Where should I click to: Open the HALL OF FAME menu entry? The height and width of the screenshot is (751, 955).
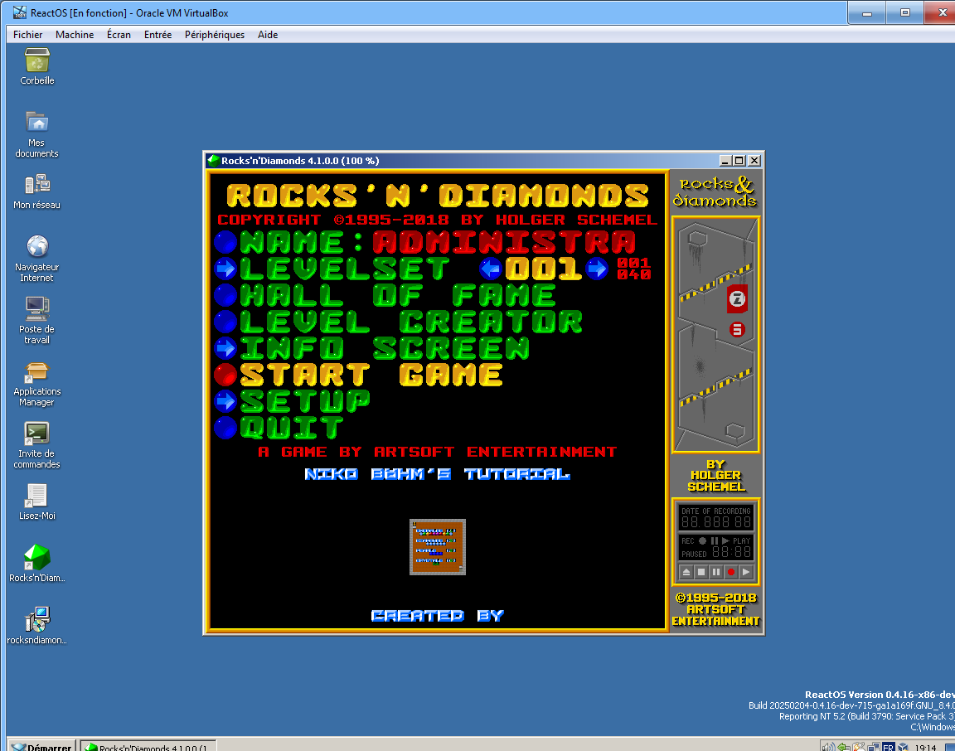pyautogui.click(x=398, y=295)
